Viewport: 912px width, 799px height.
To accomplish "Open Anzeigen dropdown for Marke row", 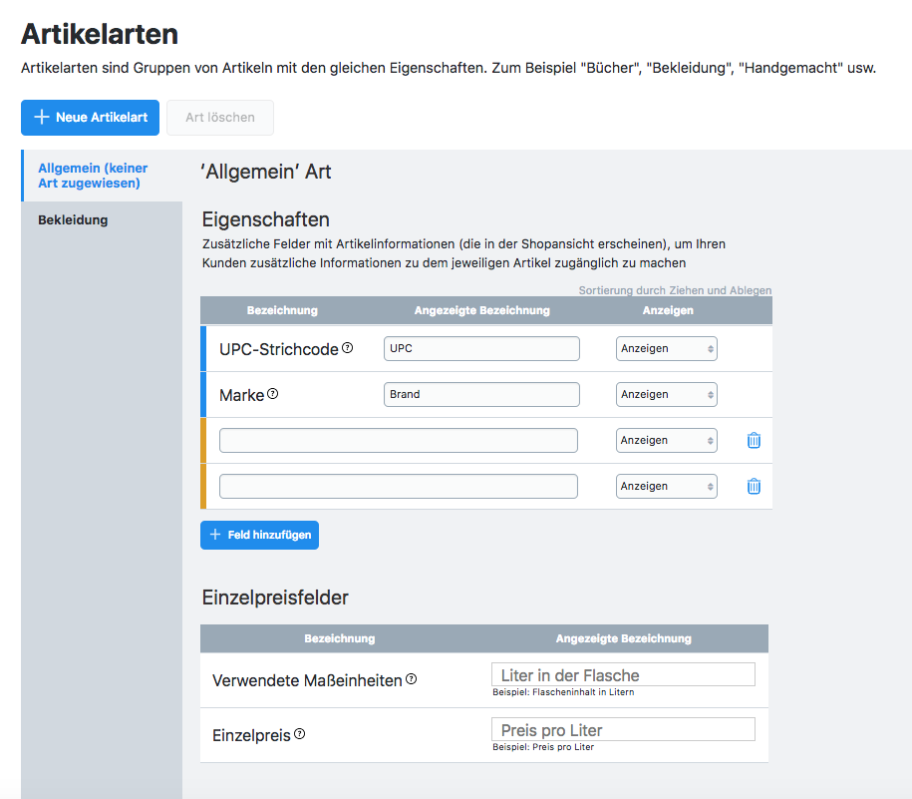I will (666, 394).
